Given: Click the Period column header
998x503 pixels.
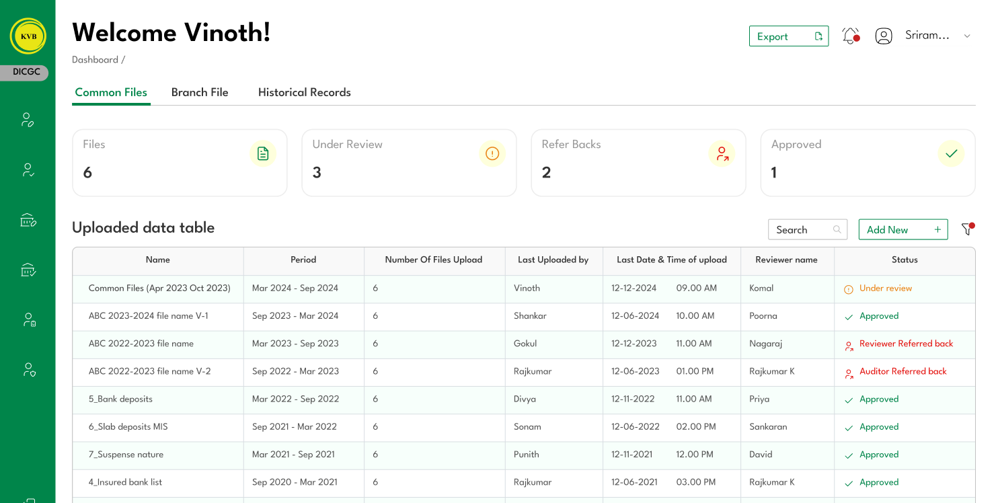Looking at the screenshot, I should point(303,260).
